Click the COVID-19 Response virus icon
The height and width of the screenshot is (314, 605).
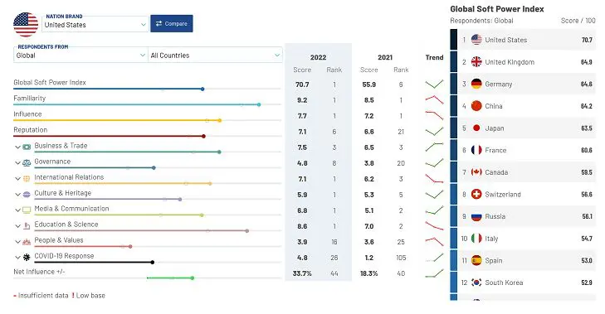click(27, 257)
